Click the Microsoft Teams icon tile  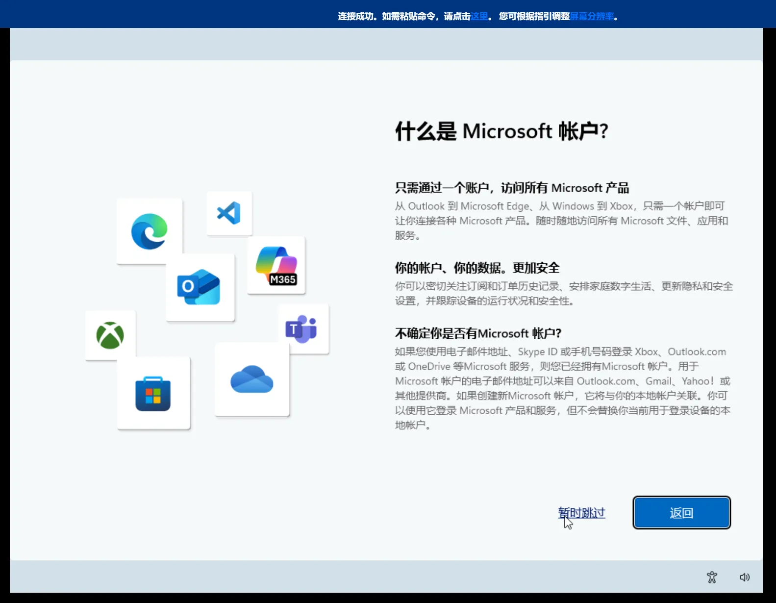click(303, 329)
